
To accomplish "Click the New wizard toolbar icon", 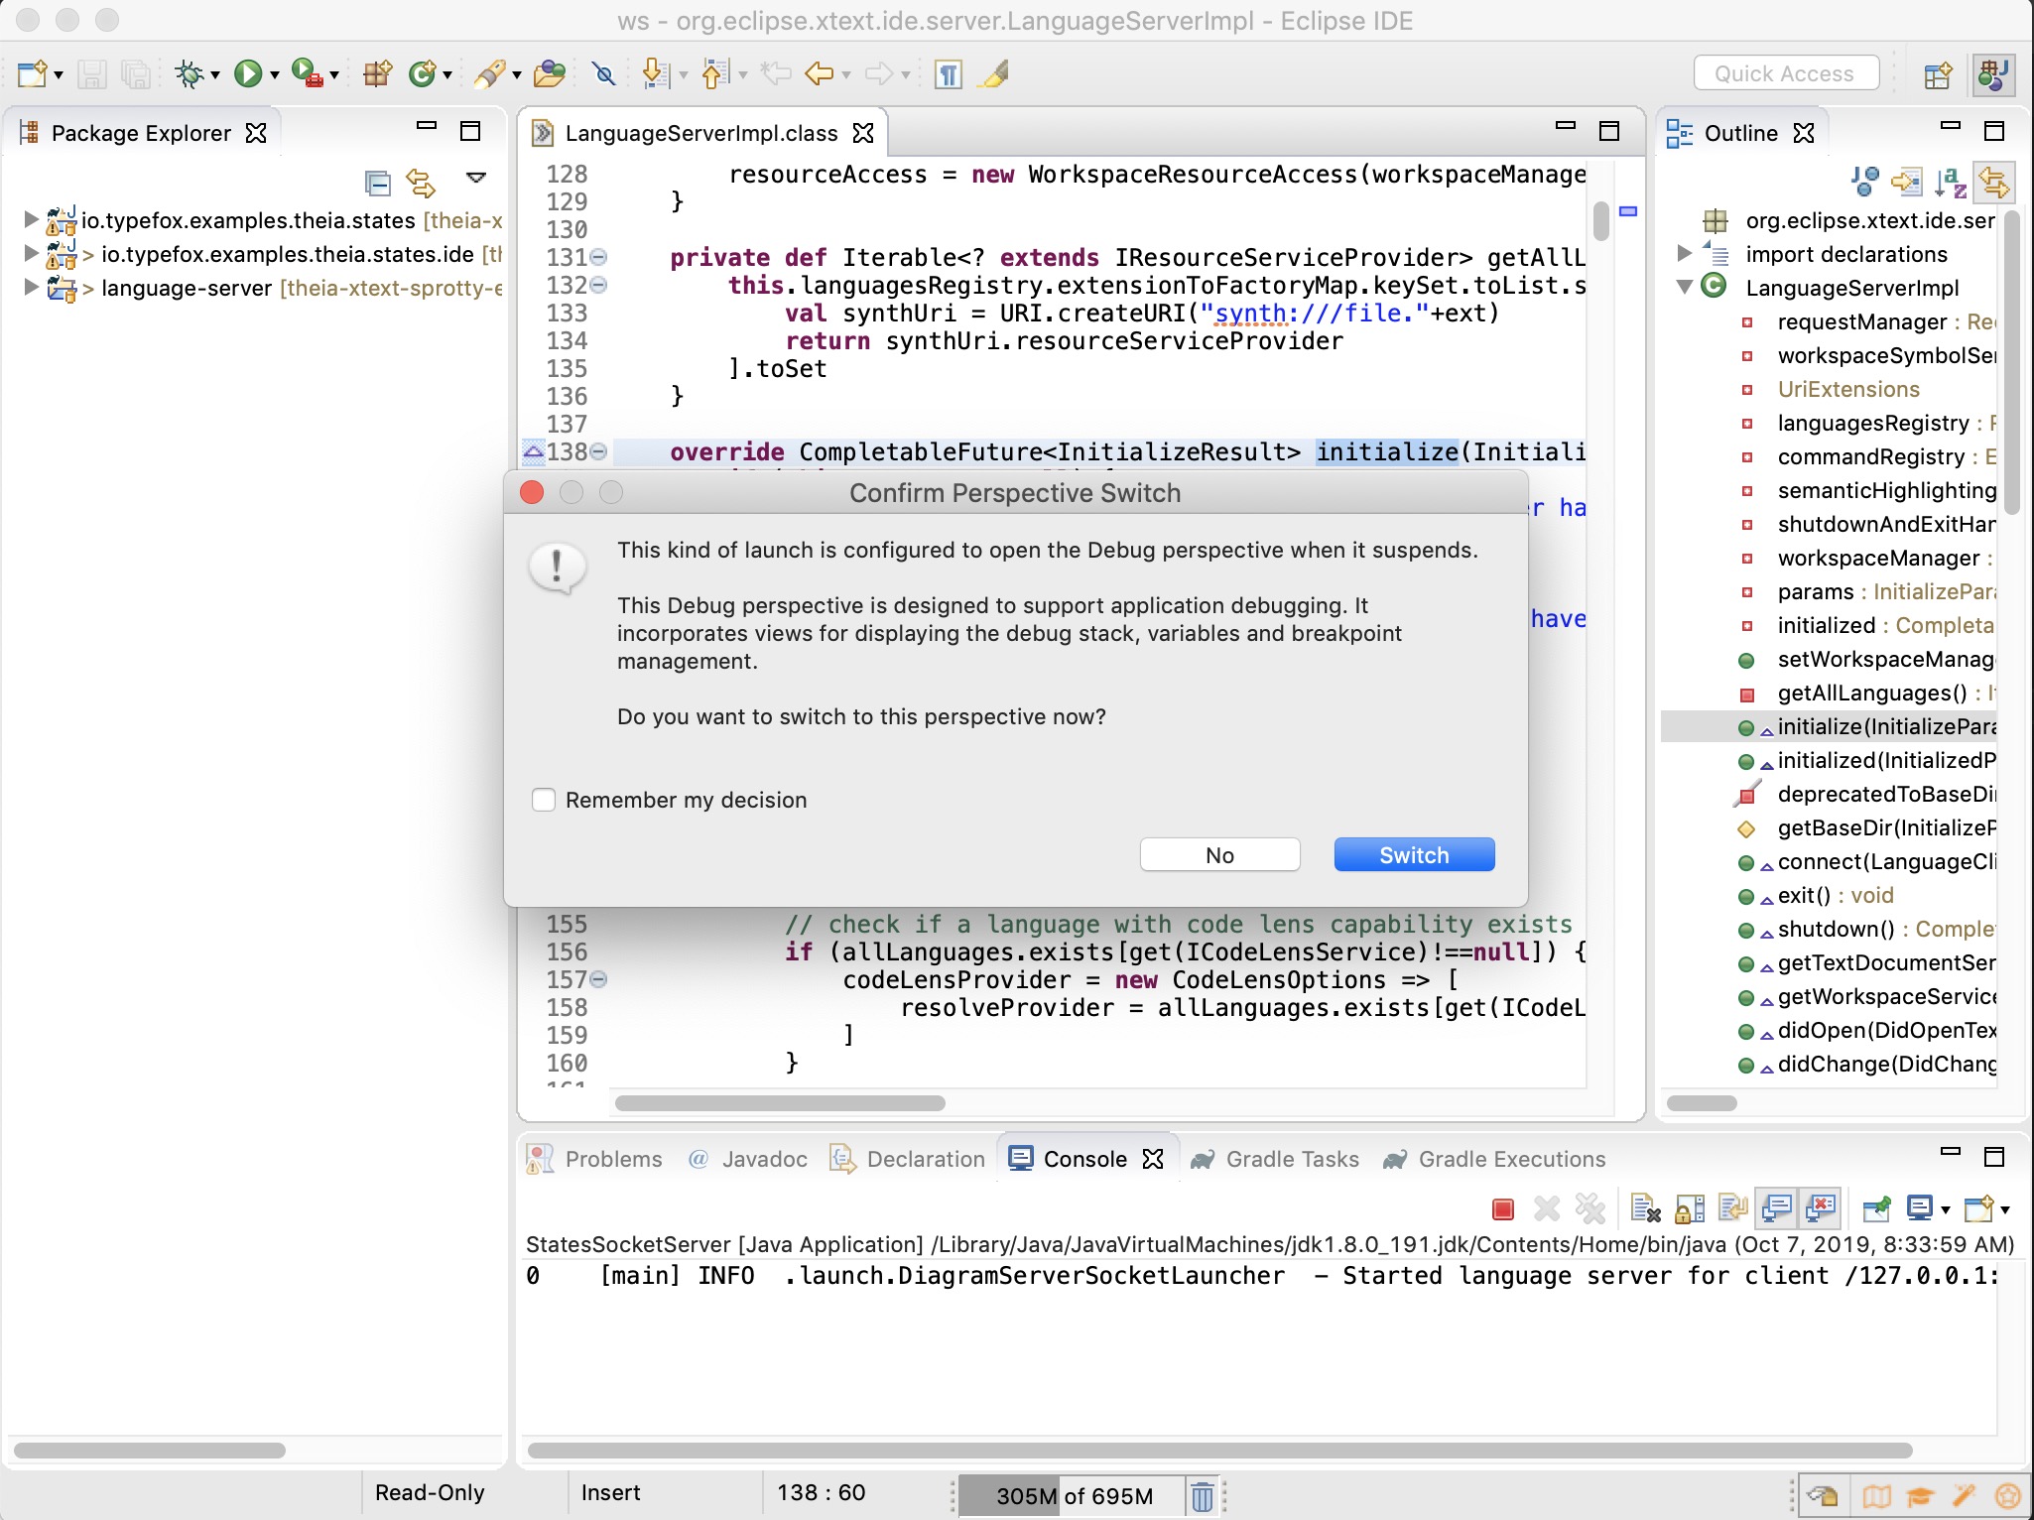I will [32, 74].
